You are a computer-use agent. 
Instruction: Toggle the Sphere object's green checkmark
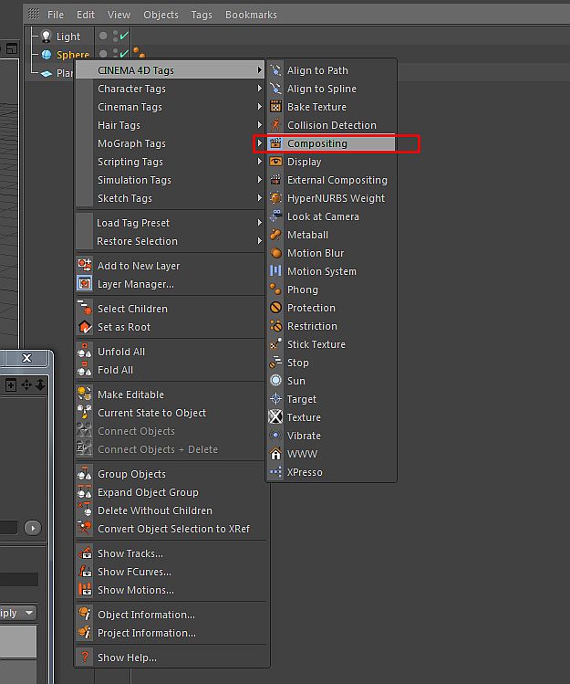coord(124,54)
